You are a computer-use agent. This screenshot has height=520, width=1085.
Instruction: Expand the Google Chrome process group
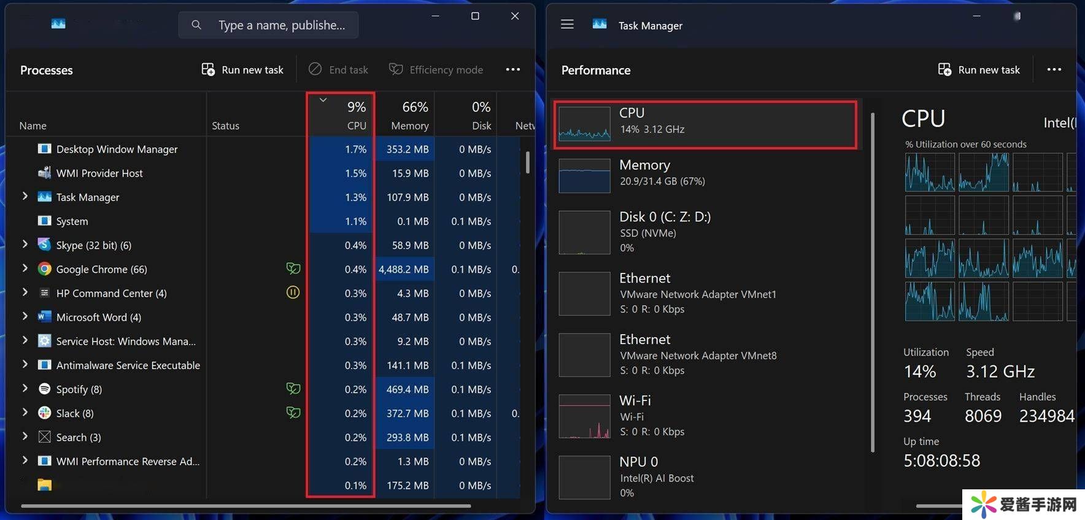25,269
